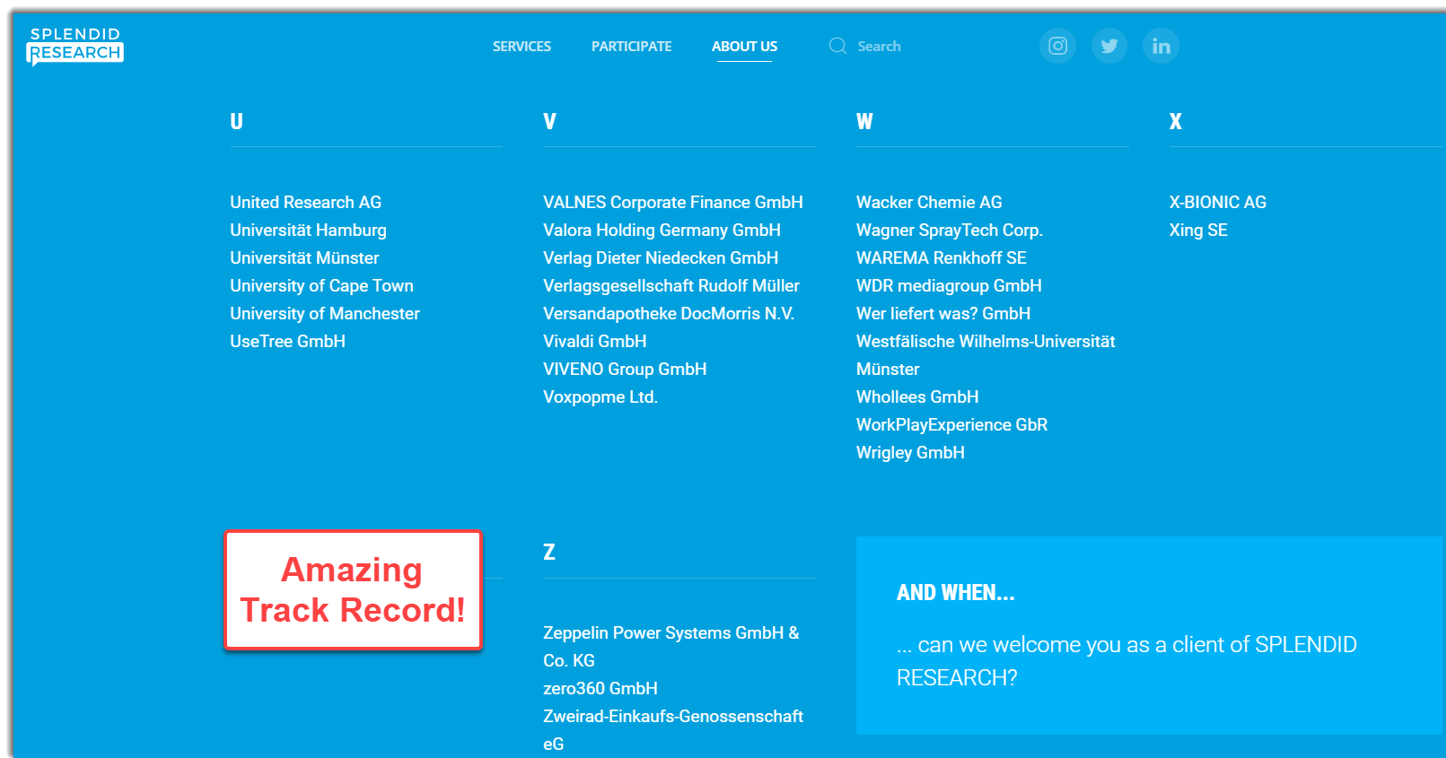Click University of Manchester

pos(324,314)
